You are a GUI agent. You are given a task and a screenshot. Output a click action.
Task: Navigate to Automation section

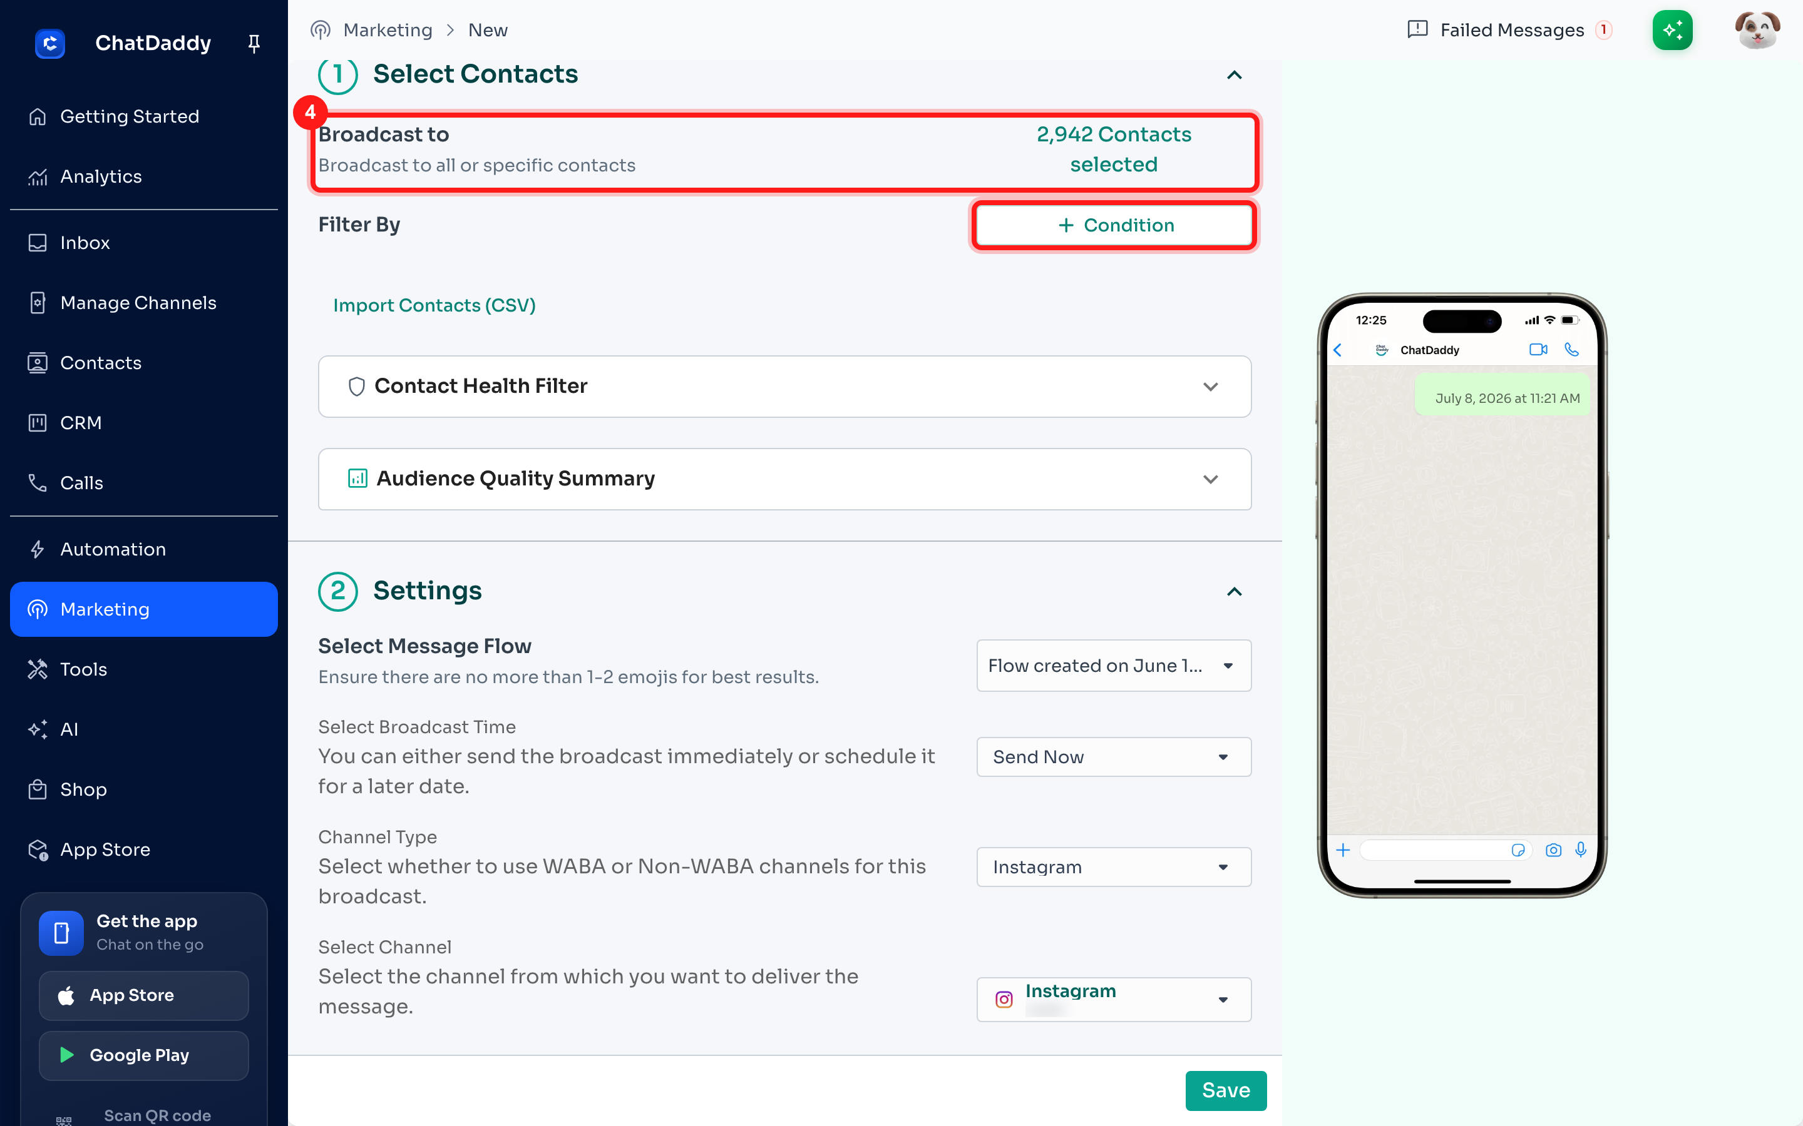point(144,550)
